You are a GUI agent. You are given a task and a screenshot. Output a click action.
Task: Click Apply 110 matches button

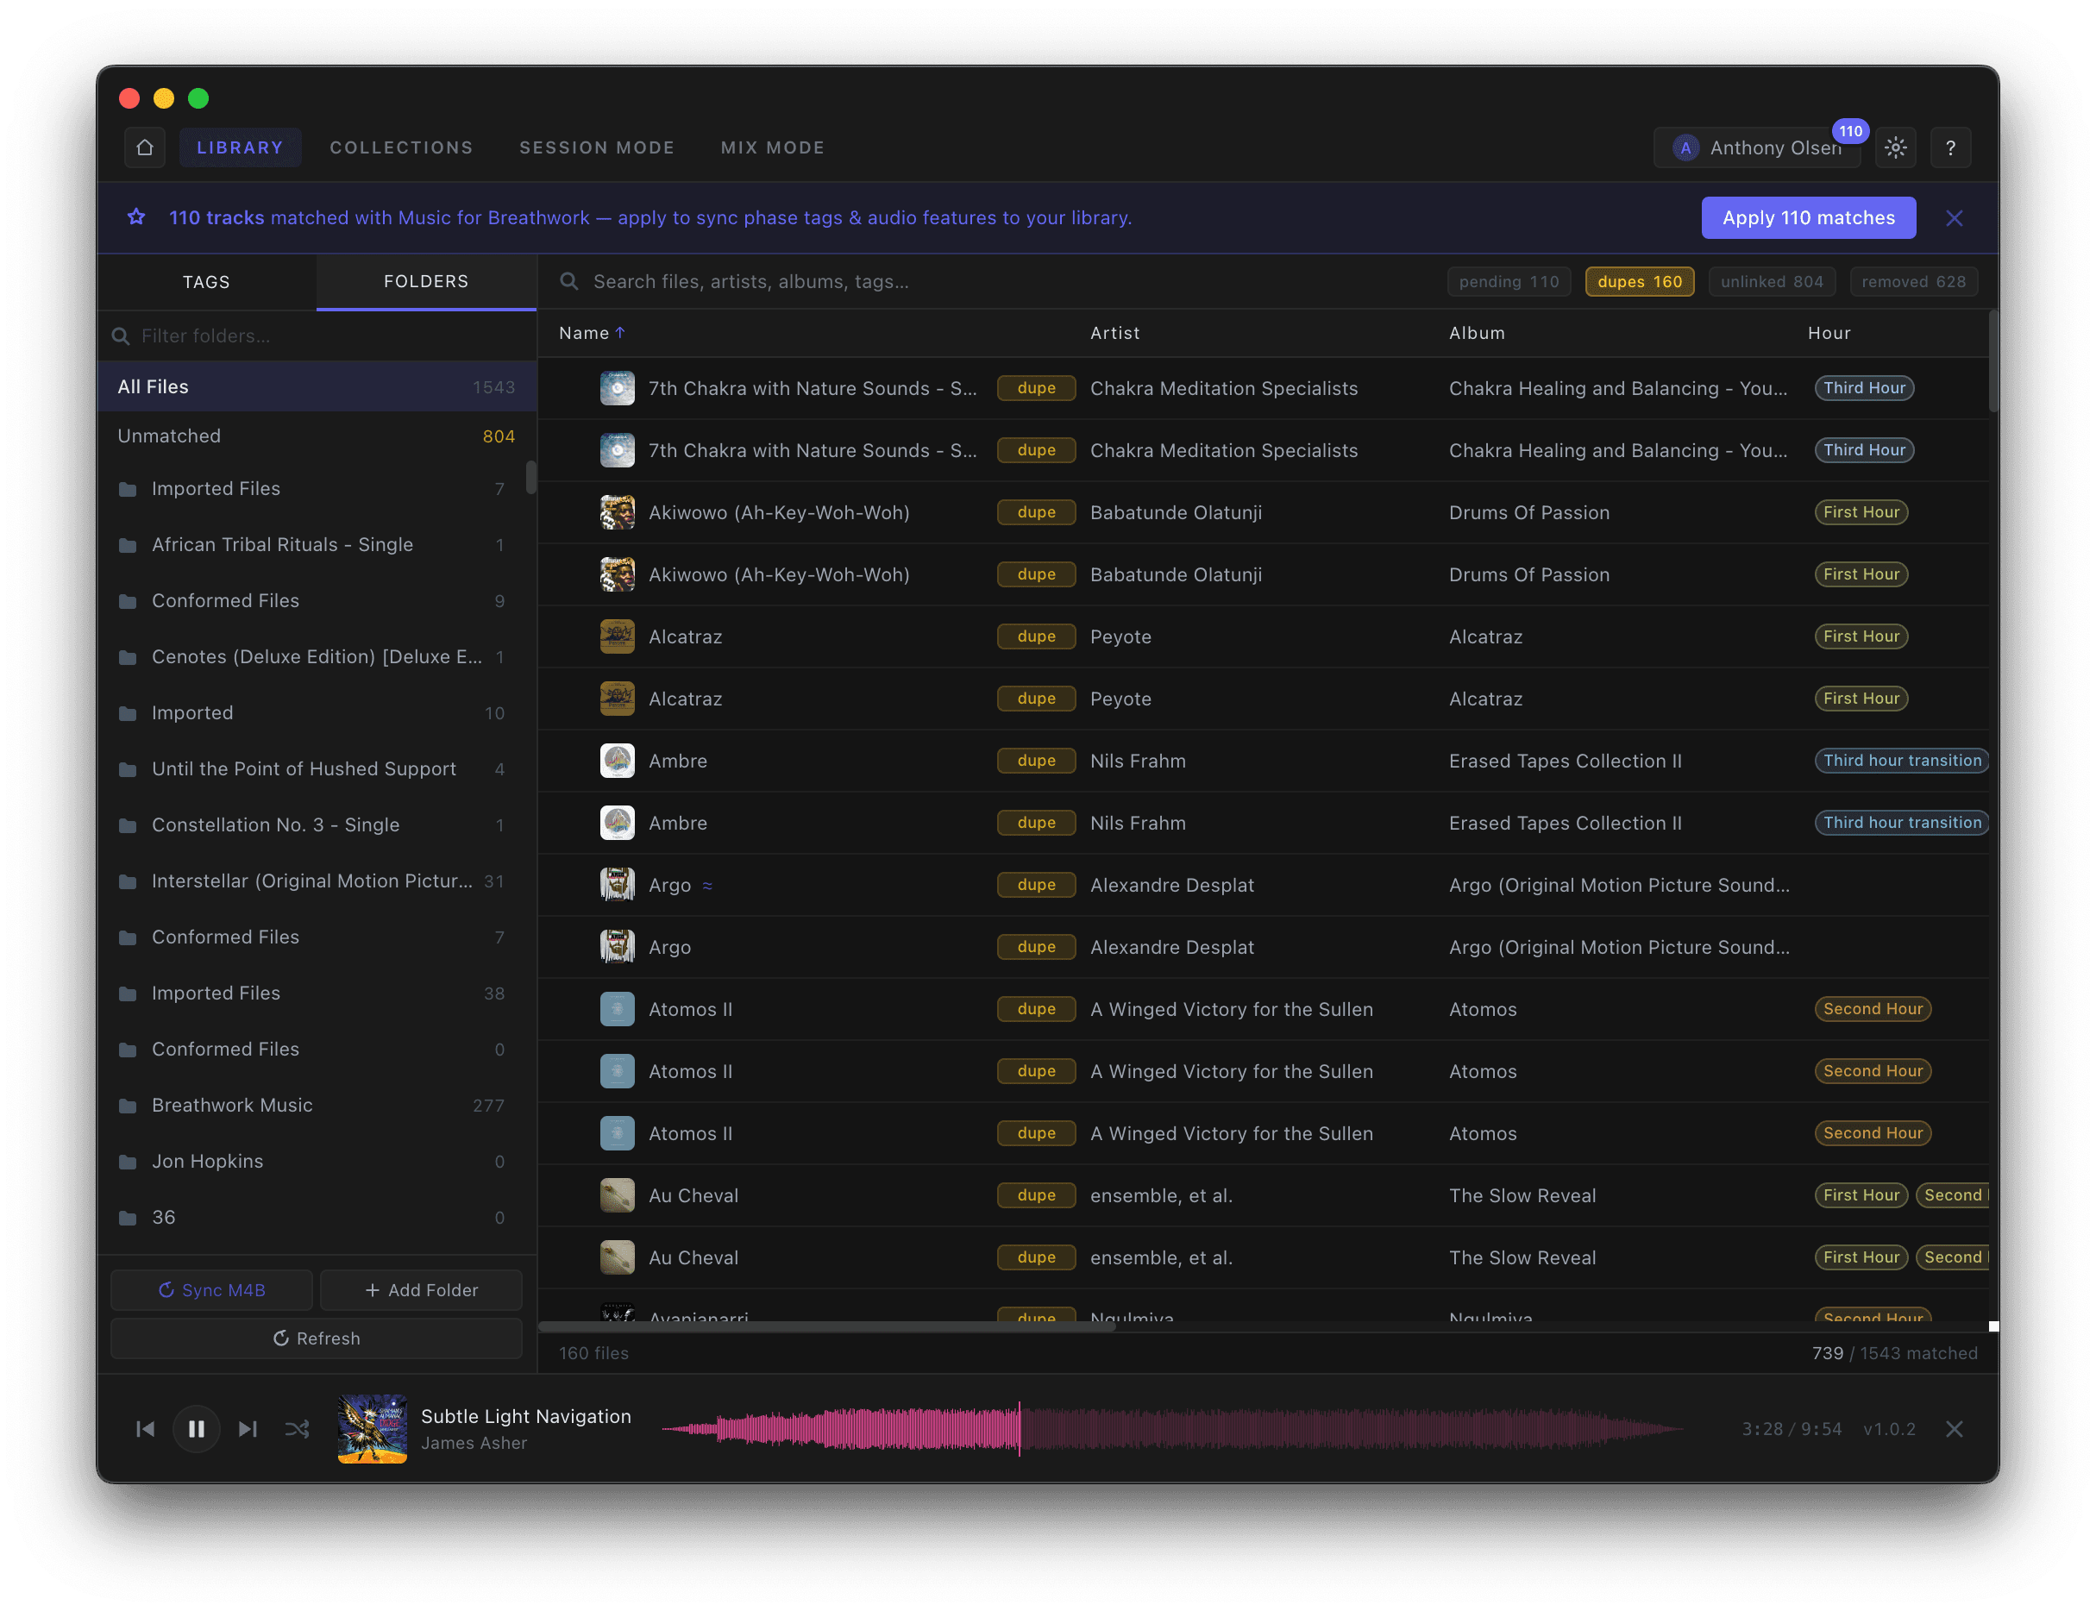click(1807, 217)
